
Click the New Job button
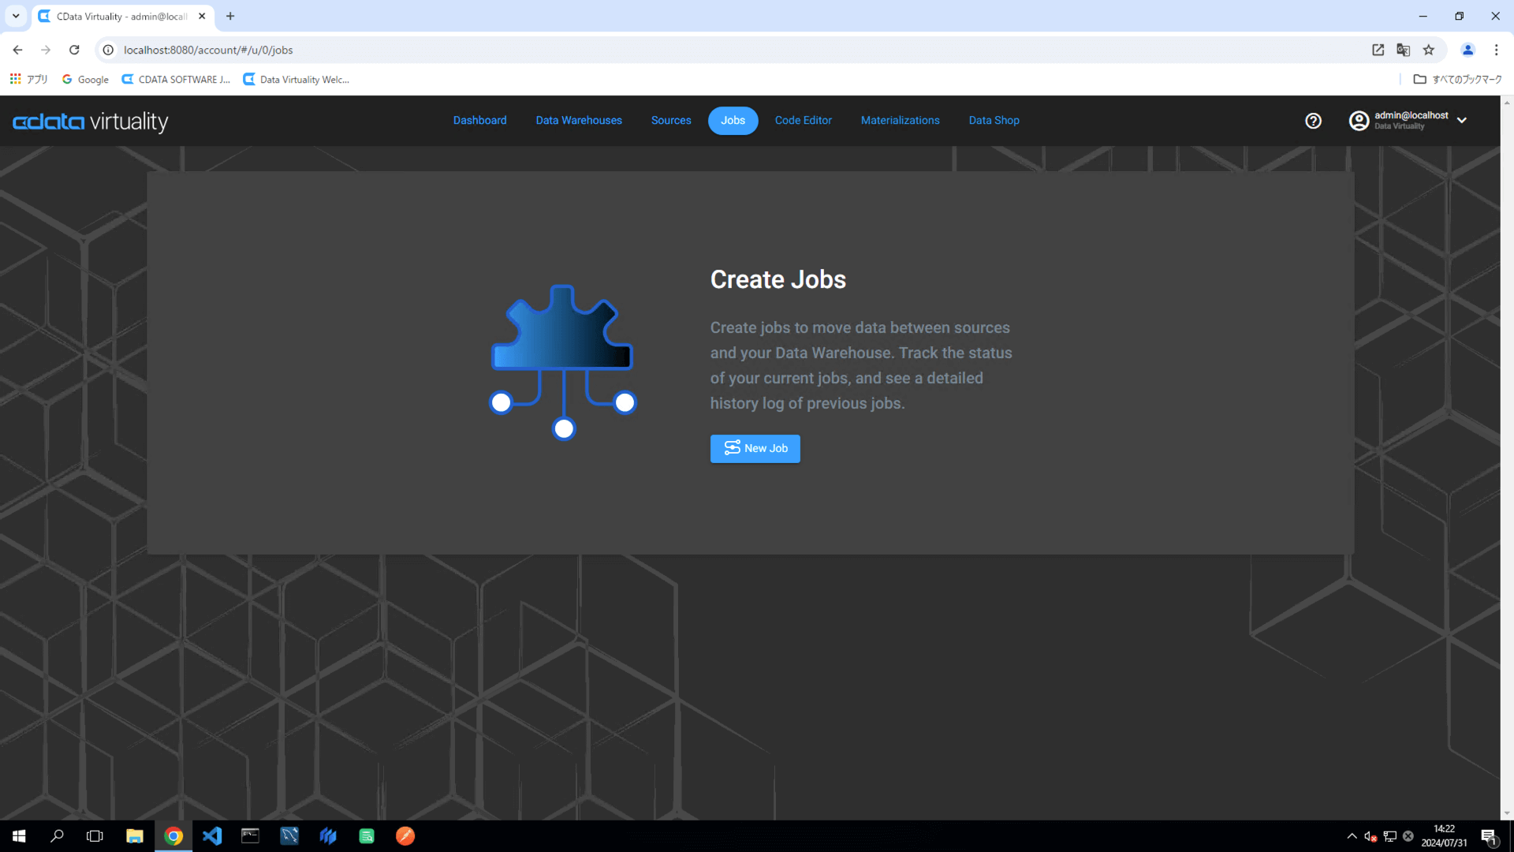755,448
